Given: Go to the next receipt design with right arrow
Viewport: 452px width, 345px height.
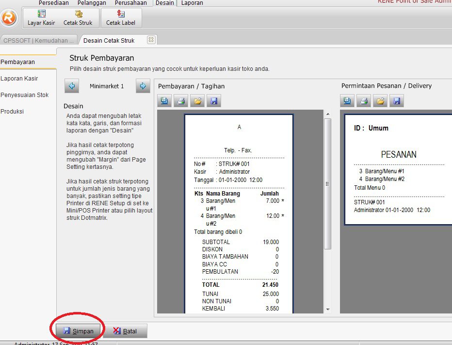Looking at the screenshot, I should pyautogui.click(x=143, y=86).
